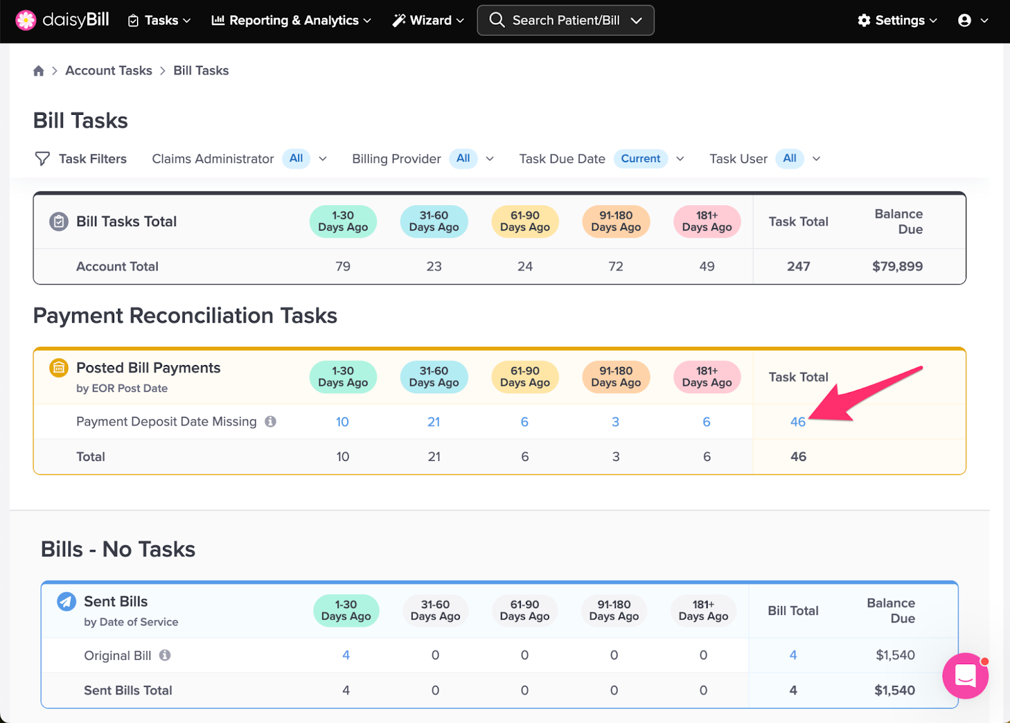Click the Posted Bill Payments bank icon

(x=59, y=367)
